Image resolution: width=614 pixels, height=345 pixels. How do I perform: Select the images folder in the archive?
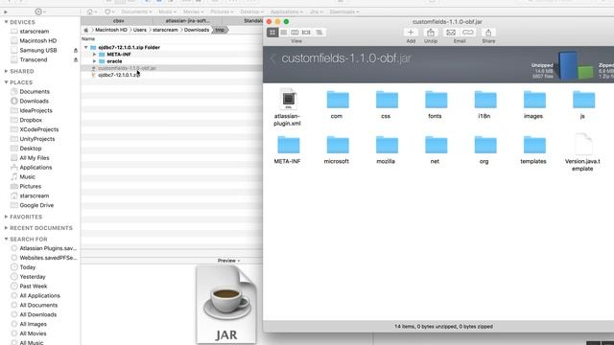[x=534, y=100]
